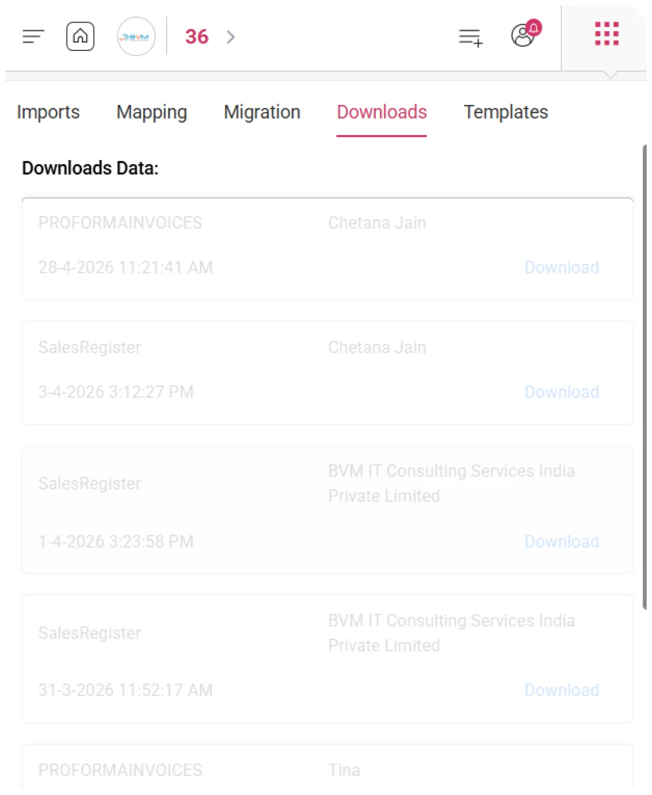Click SalesRegister label dated 31-3-2026
Screen dimensions: 652x795
coord(90,633)
